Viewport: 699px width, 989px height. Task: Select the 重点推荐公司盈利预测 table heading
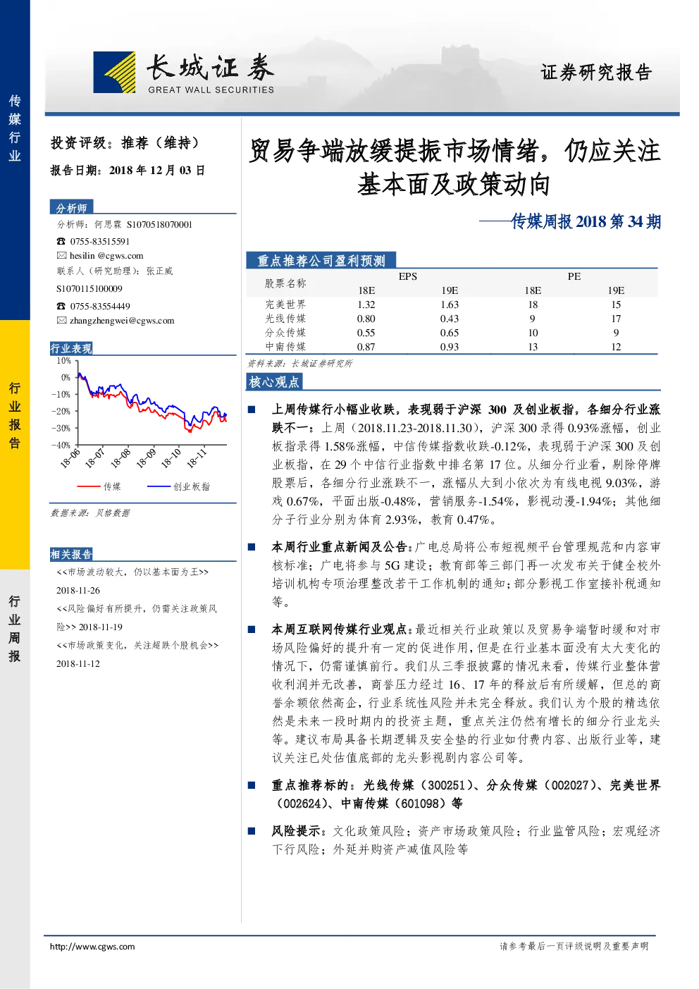click(321, 261)
